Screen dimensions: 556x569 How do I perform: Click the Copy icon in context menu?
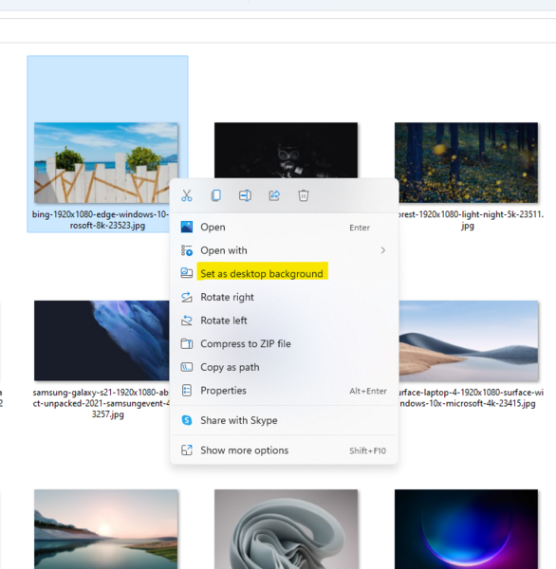coord(216,195)
